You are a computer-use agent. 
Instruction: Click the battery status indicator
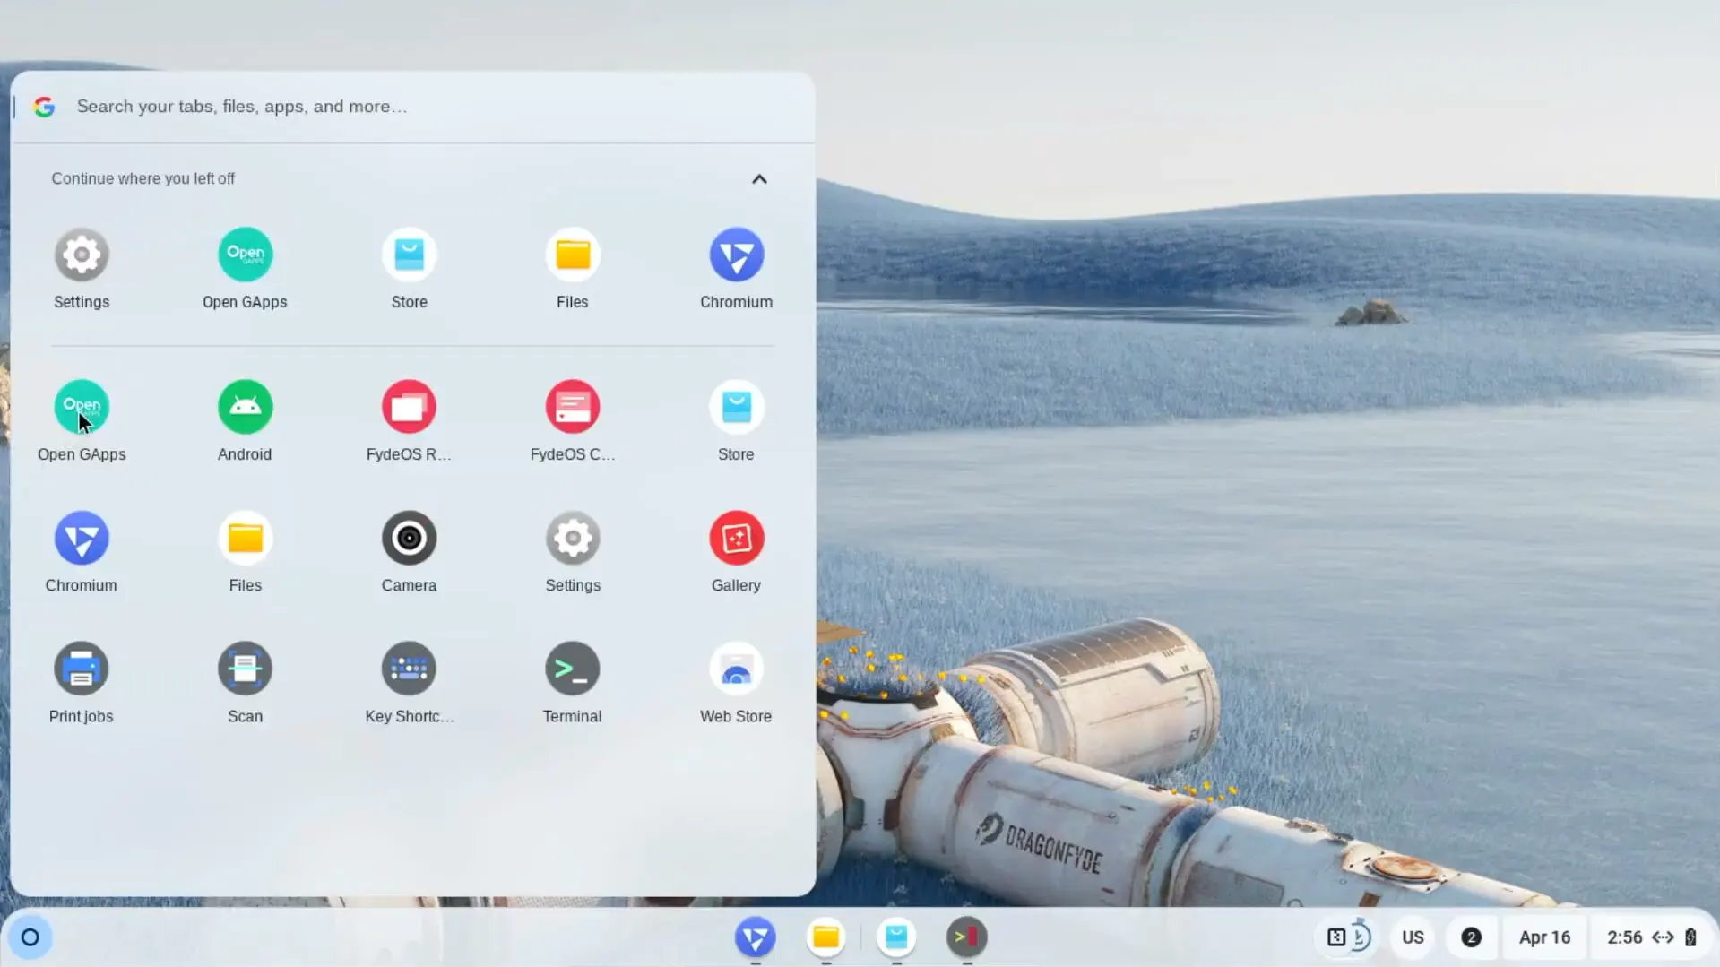coord(1692,937)
